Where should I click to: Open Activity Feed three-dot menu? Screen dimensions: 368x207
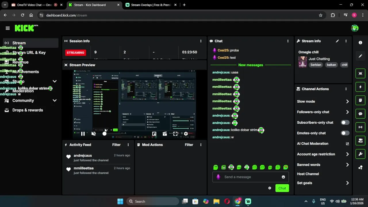[x=128, y=145]
